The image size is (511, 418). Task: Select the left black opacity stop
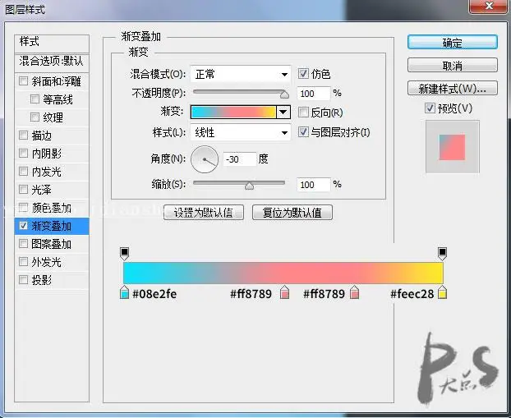[x=125, y=254]
